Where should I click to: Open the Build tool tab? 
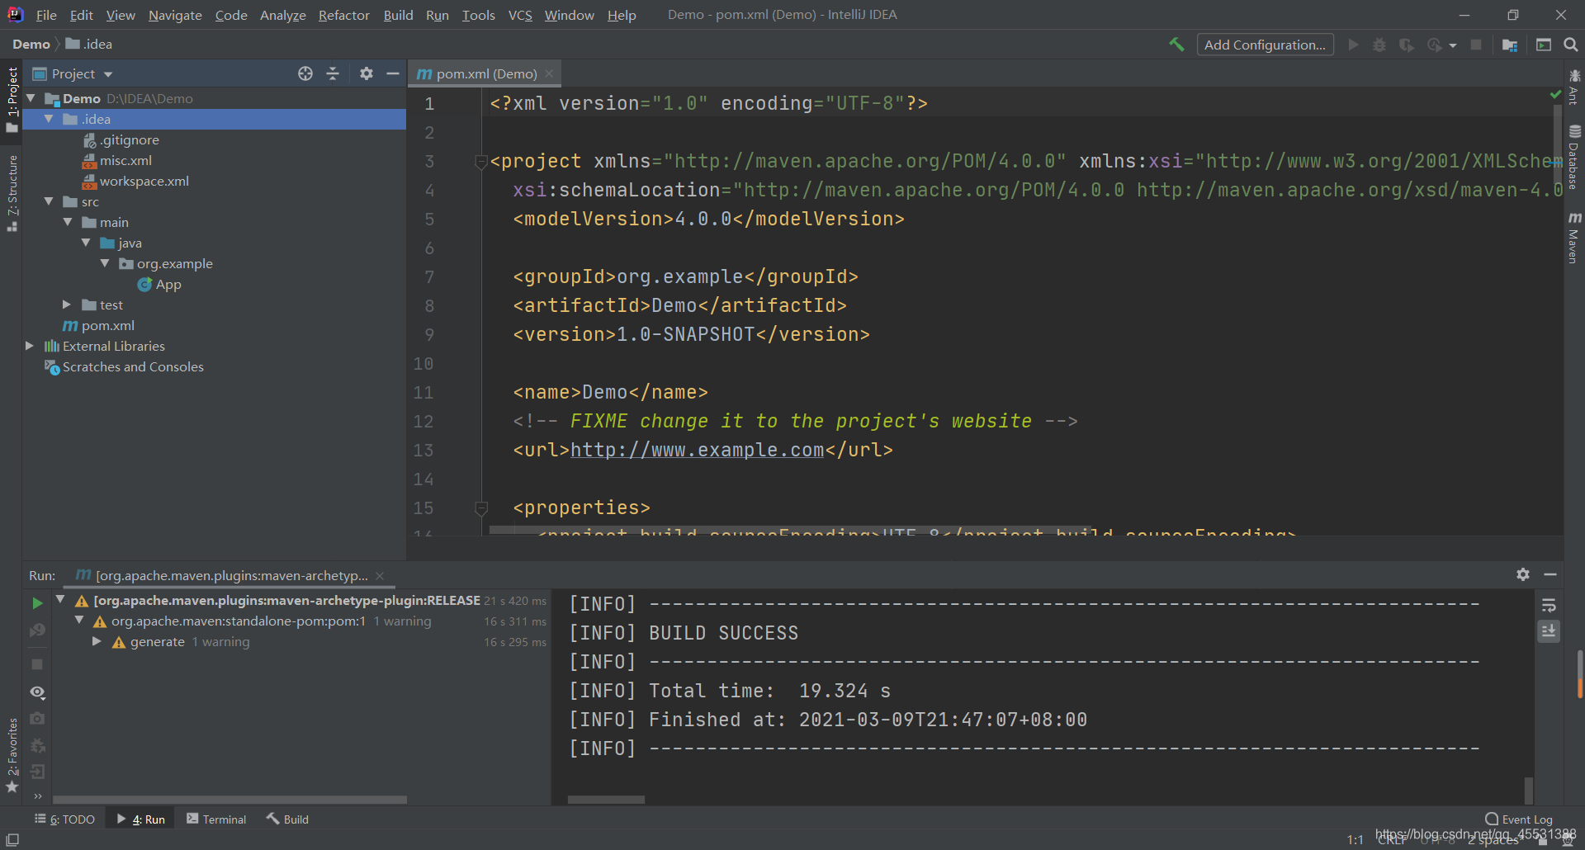pyautogui.click(x=287, y=819)
